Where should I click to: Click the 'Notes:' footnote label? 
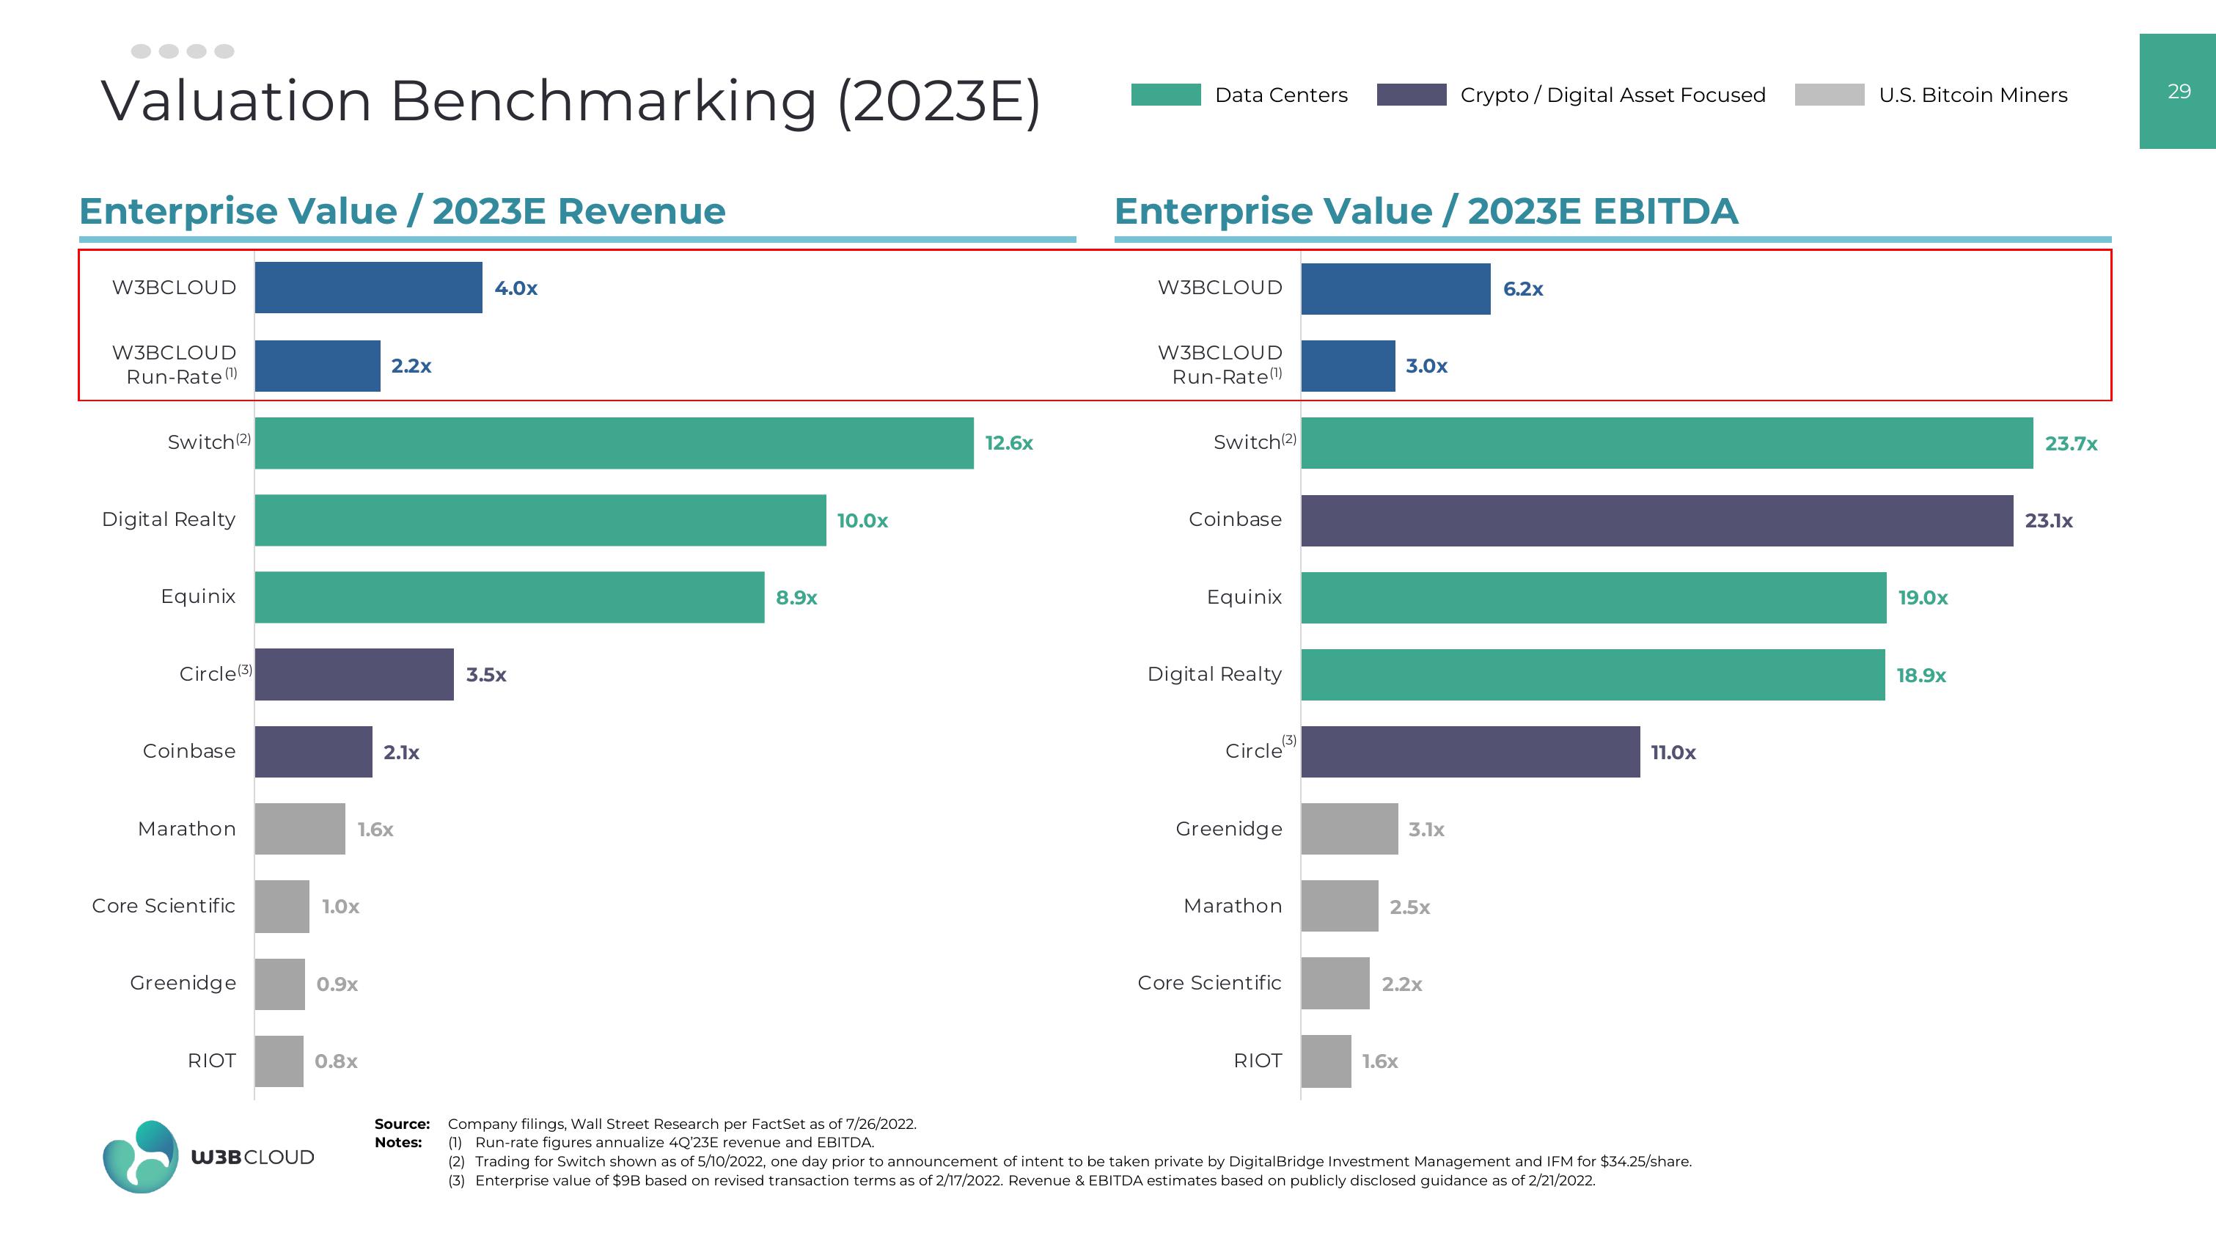point(398,1143)
